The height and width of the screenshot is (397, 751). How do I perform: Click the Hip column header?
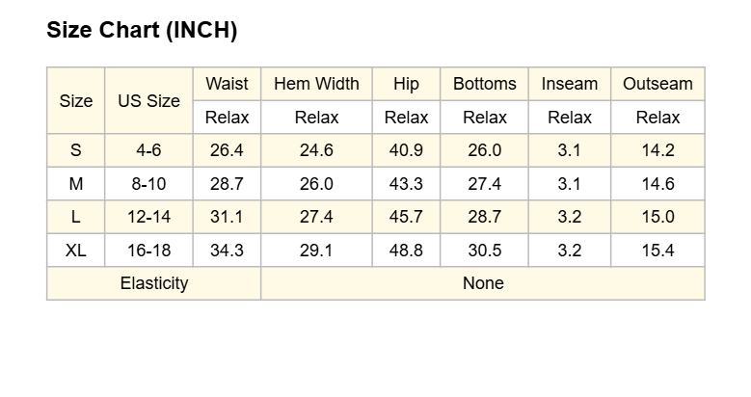(x=406, y=84)
